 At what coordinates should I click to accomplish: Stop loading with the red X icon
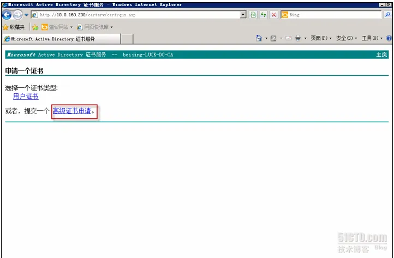coord(273,15)
